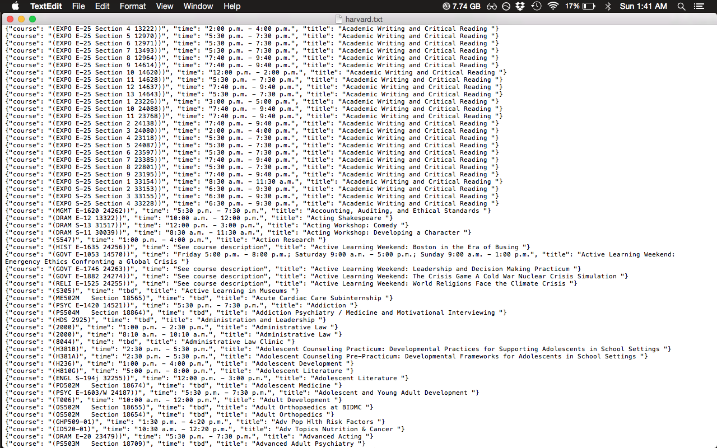Image resolution: width=717 pixels, height=448 pixels.
Task: Open the Apple menu
Action: (x=15, y=6)
